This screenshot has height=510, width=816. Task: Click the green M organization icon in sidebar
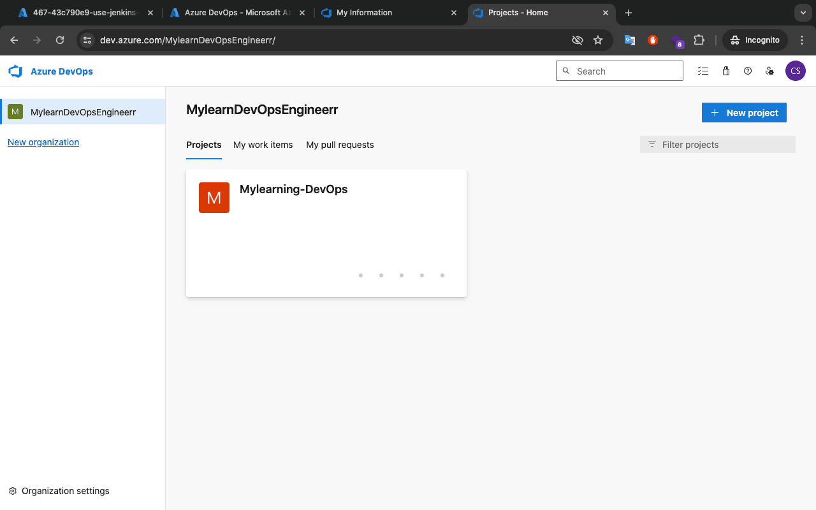point(15,112)
